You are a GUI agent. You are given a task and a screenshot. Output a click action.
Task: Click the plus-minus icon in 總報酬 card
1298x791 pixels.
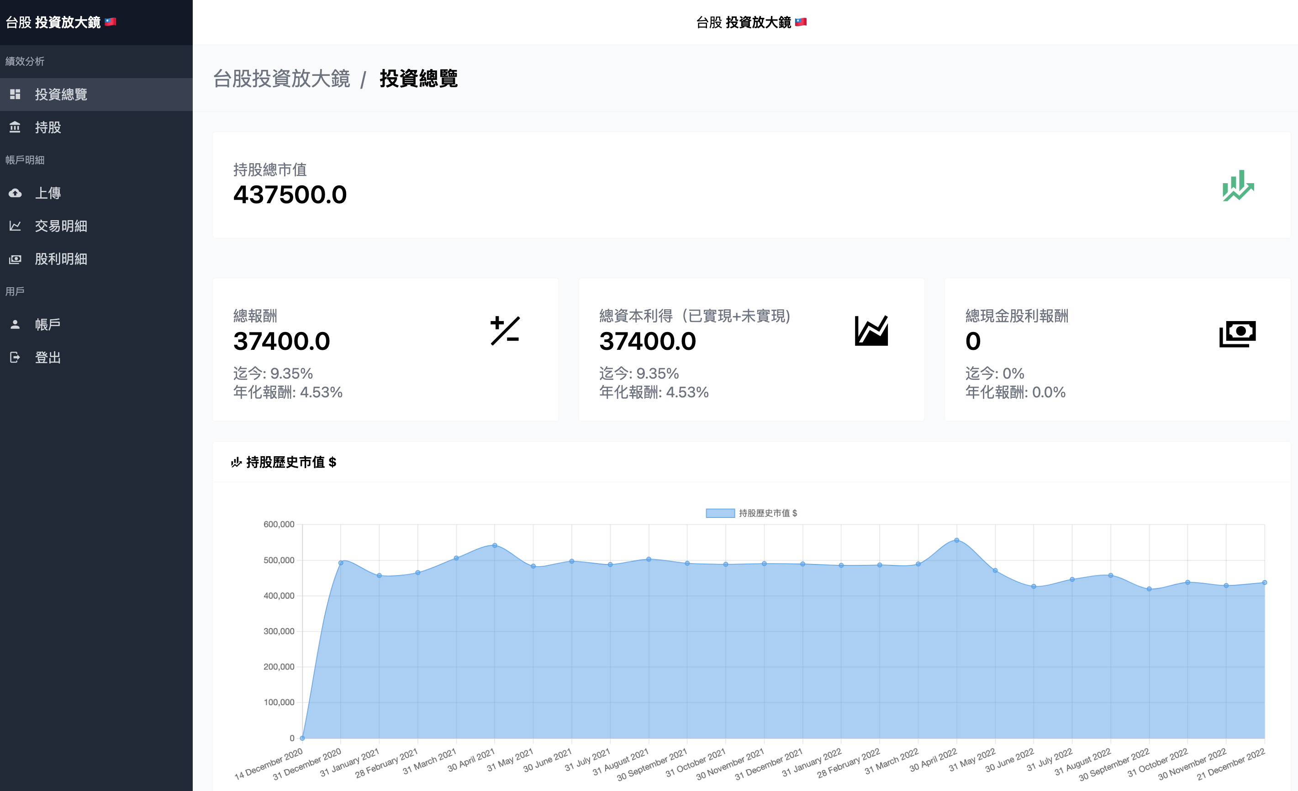tap(505, 331)
